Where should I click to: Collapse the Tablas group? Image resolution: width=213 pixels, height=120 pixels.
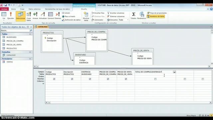30,34
